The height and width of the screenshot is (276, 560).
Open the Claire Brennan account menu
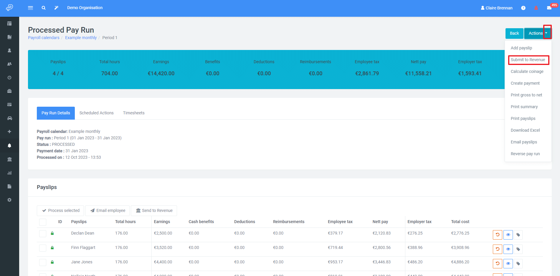pyautogui.click(x=497, y=8)
